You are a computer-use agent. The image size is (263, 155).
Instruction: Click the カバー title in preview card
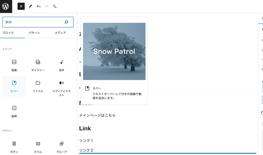tap(97, 88)
